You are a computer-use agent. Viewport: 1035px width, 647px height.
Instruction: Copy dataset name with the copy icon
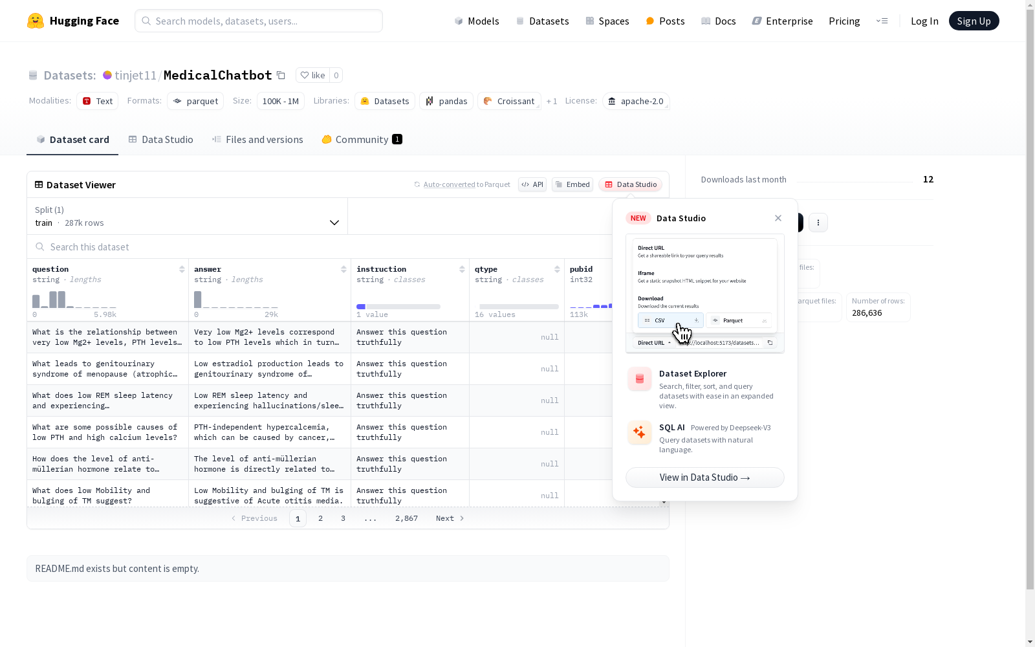(x=281, y=75)
